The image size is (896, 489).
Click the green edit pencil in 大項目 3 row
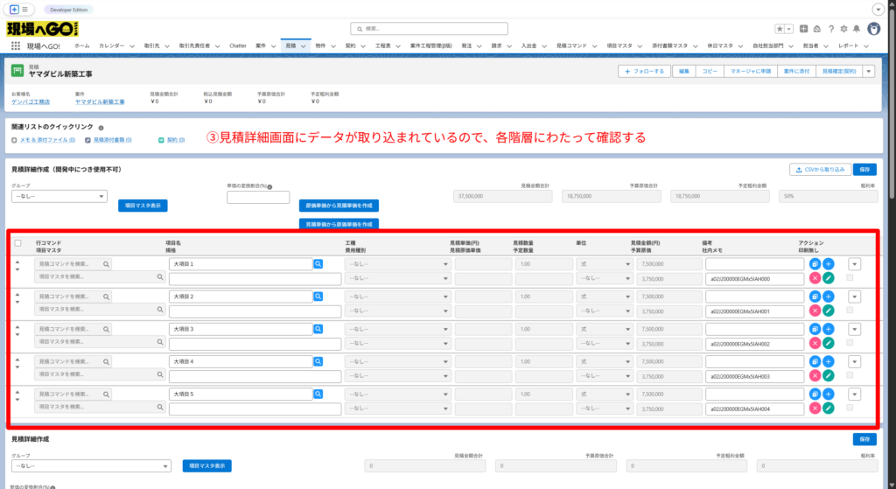pos(829,343)
